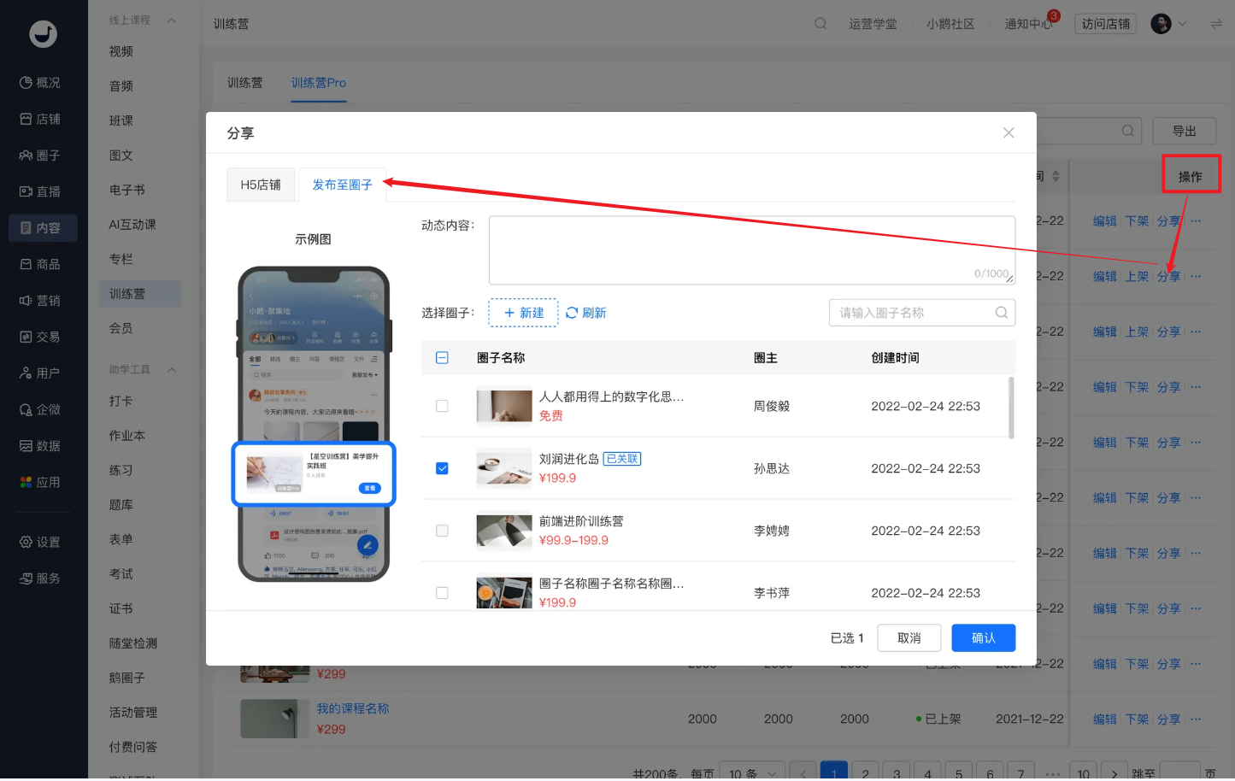1235x781 pixels.
Task: Click the search icon in 圈子名称 field
Action: pos(1002,313)
